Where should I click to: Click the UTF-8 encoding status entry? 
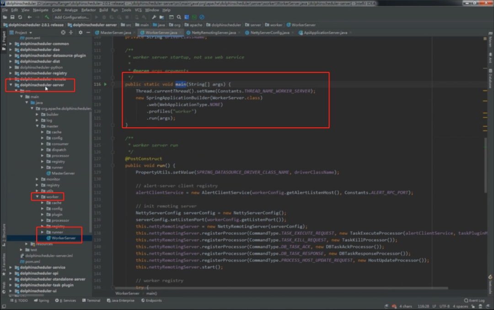pos(444,306)
